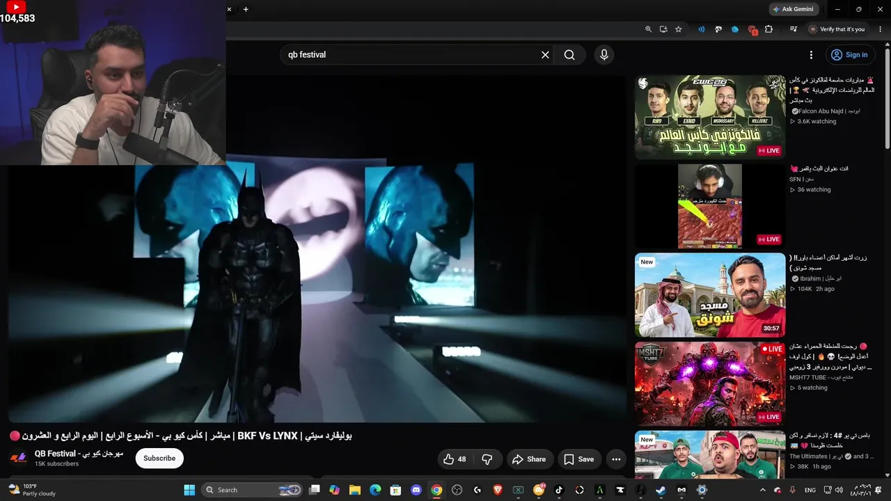Dislike the current video
This screenshot has width=891, height=501.
pyautogui.click(x=487, y=459)
